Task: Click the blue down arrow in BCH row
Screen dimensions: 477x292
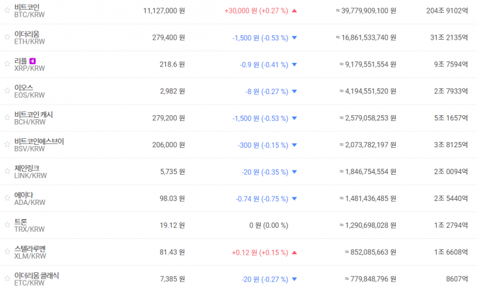Action: tap(294, 118)
